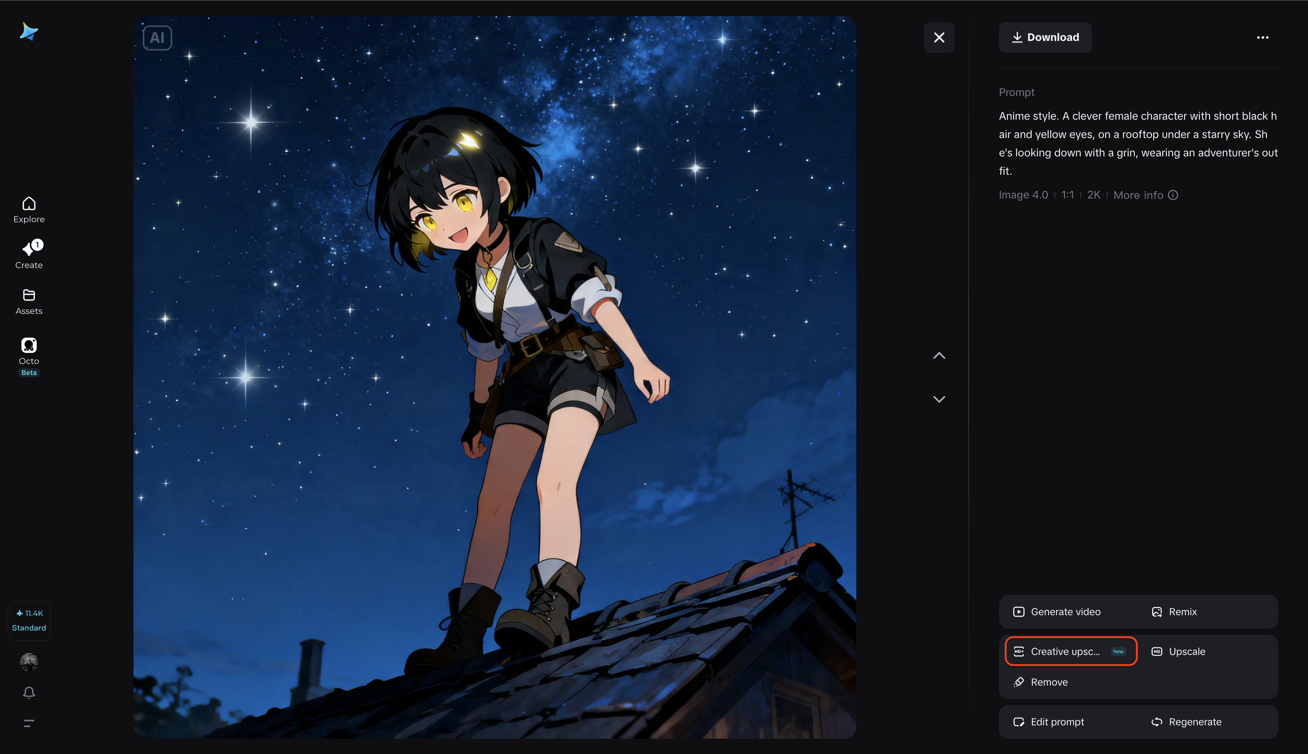
Task: Click the '1:1' aspect ratio label
Action: click(x=1067, y=195)
